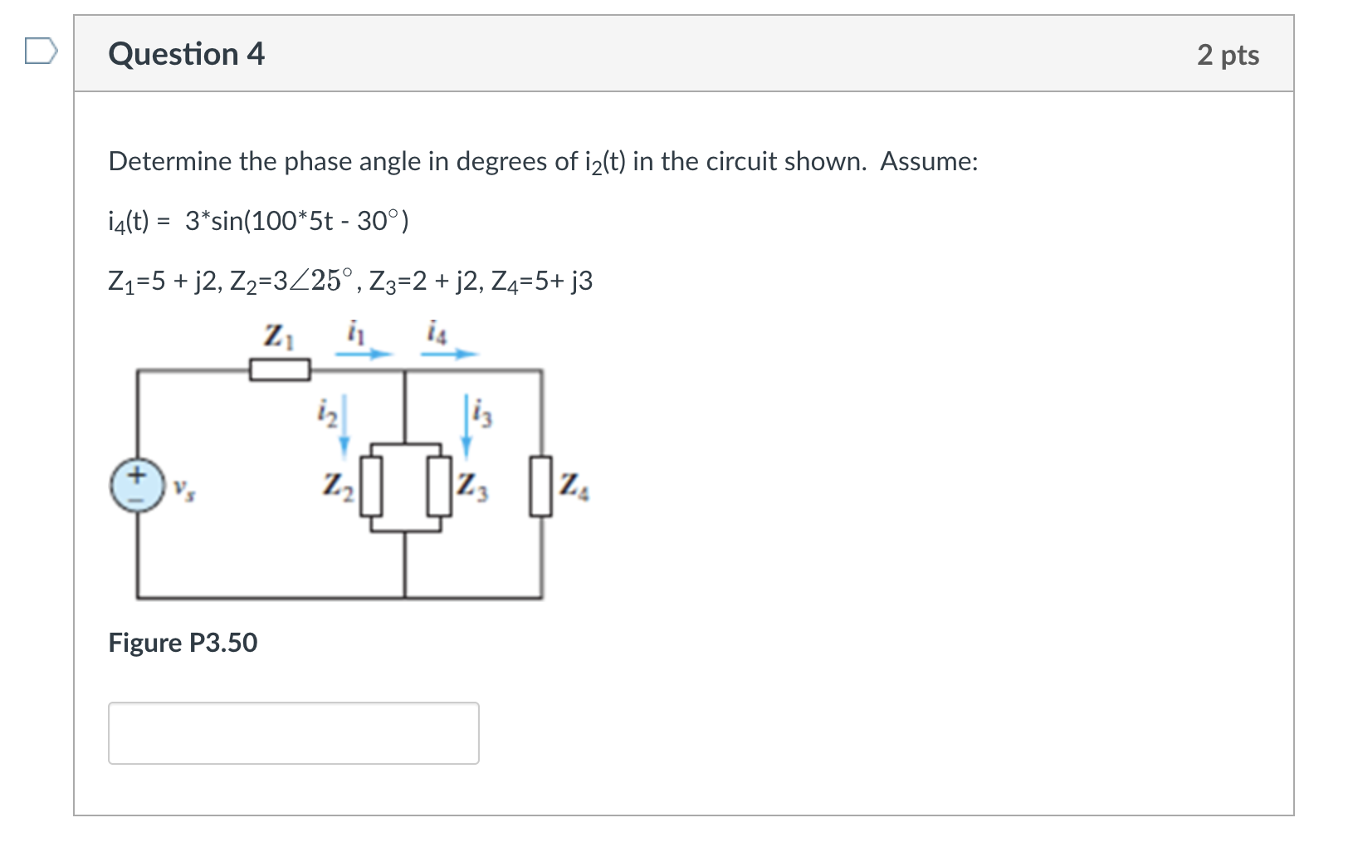Screen dimensions: 1353x852
Task: Click the voltage source symbol vs
Action: click(x=137, y=485)
